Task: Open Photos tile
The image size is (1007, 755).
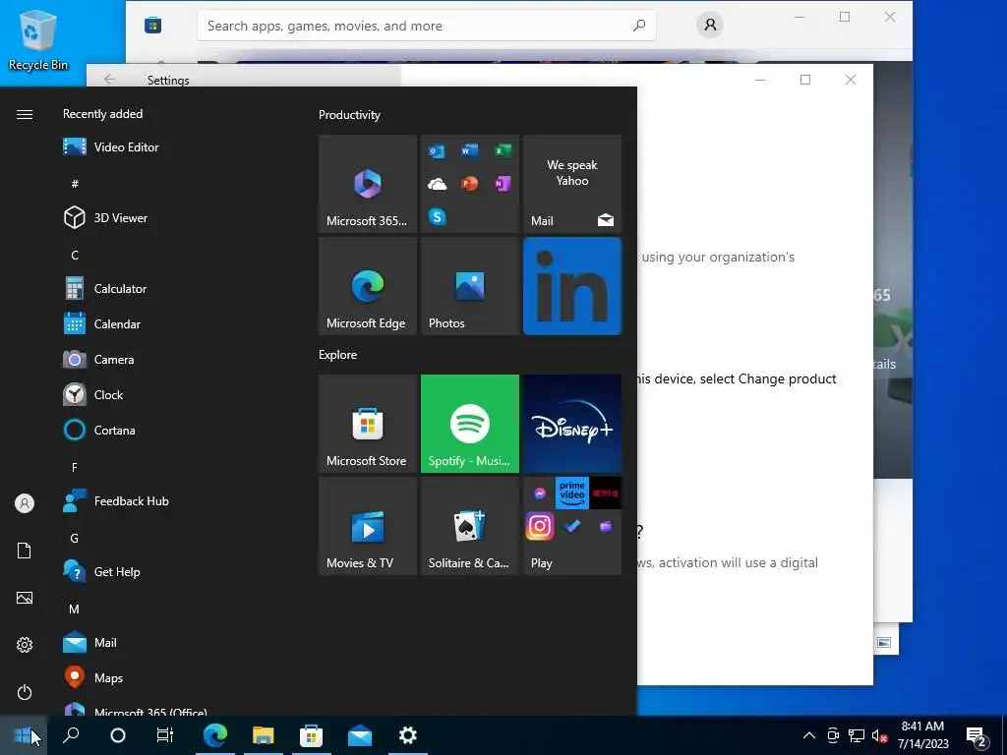Action: [470, 286]
